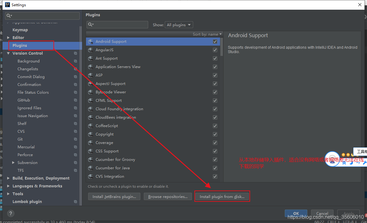The image size is (367, 223).
Task: Select the Git settings entry
Action: pyautogui.click(x=20, y=139)
